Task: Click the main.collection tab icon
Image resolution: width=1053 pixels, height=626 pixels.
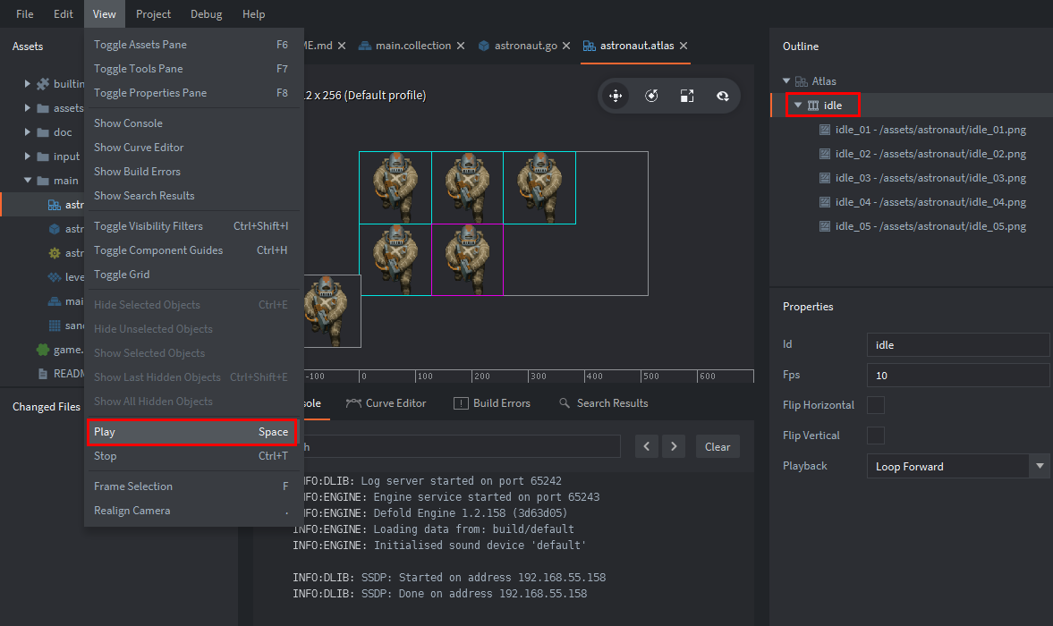Action: (x=365, y=46)
